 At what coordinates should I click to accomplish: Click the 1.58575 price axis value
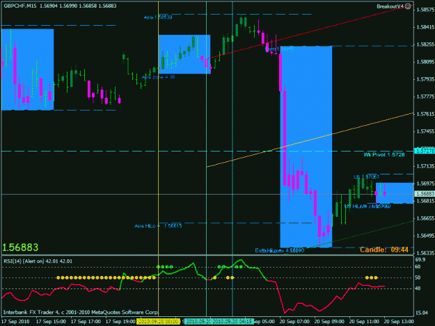[425, 10]
